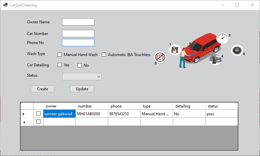Tick the No checkbox for Car Detailing
The image size is (260, 156).
[x=79, y=65]
